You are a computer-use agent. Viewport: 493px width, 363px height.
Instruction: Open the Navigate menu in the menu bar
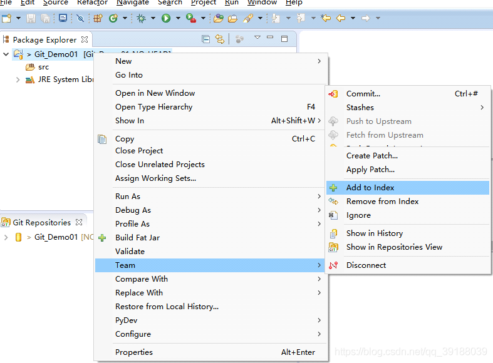point(133,3)
